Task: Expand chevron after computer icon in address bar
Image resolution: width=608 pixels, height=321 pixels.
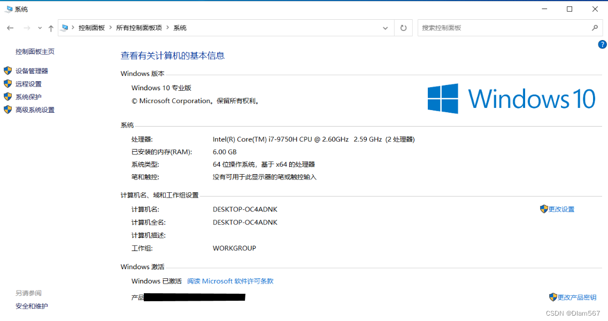Action: point(73,27)
